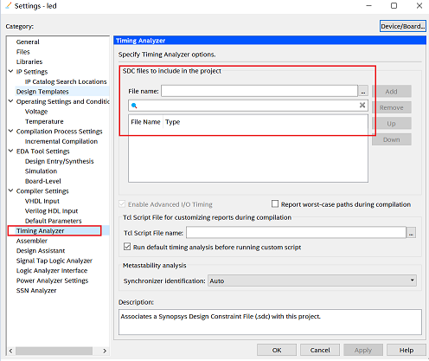429x361 pixels.
Task: Open VHDL Input settings
Action: [x=42, y=201]
